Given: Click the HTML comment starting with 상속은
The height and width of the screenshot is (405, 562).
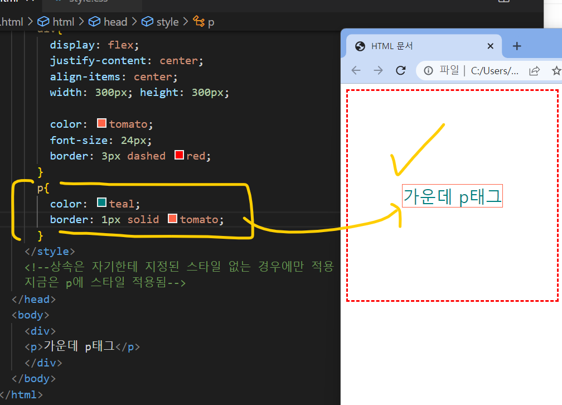Looking at the screenshot, I should (179, 267).
